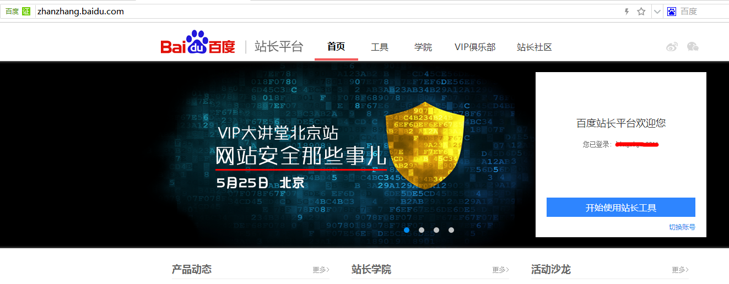Expand 更多 next to 产品动态
Image resolution: width=729 pixels, height=284 pixels.
321,270
